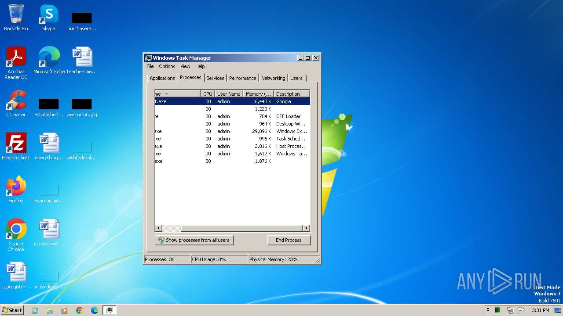This screenshot has height=316, width=563.
Task: Launch Microsoft Edge desktop shortcut
Action: pos(49,60)
